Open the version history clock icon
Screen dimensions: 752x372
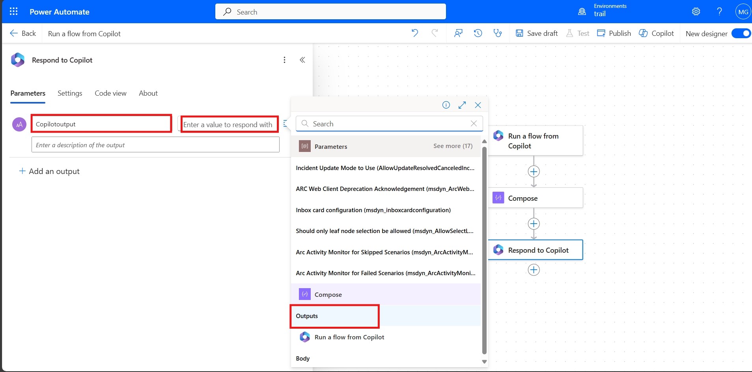(x=478, y=33)
